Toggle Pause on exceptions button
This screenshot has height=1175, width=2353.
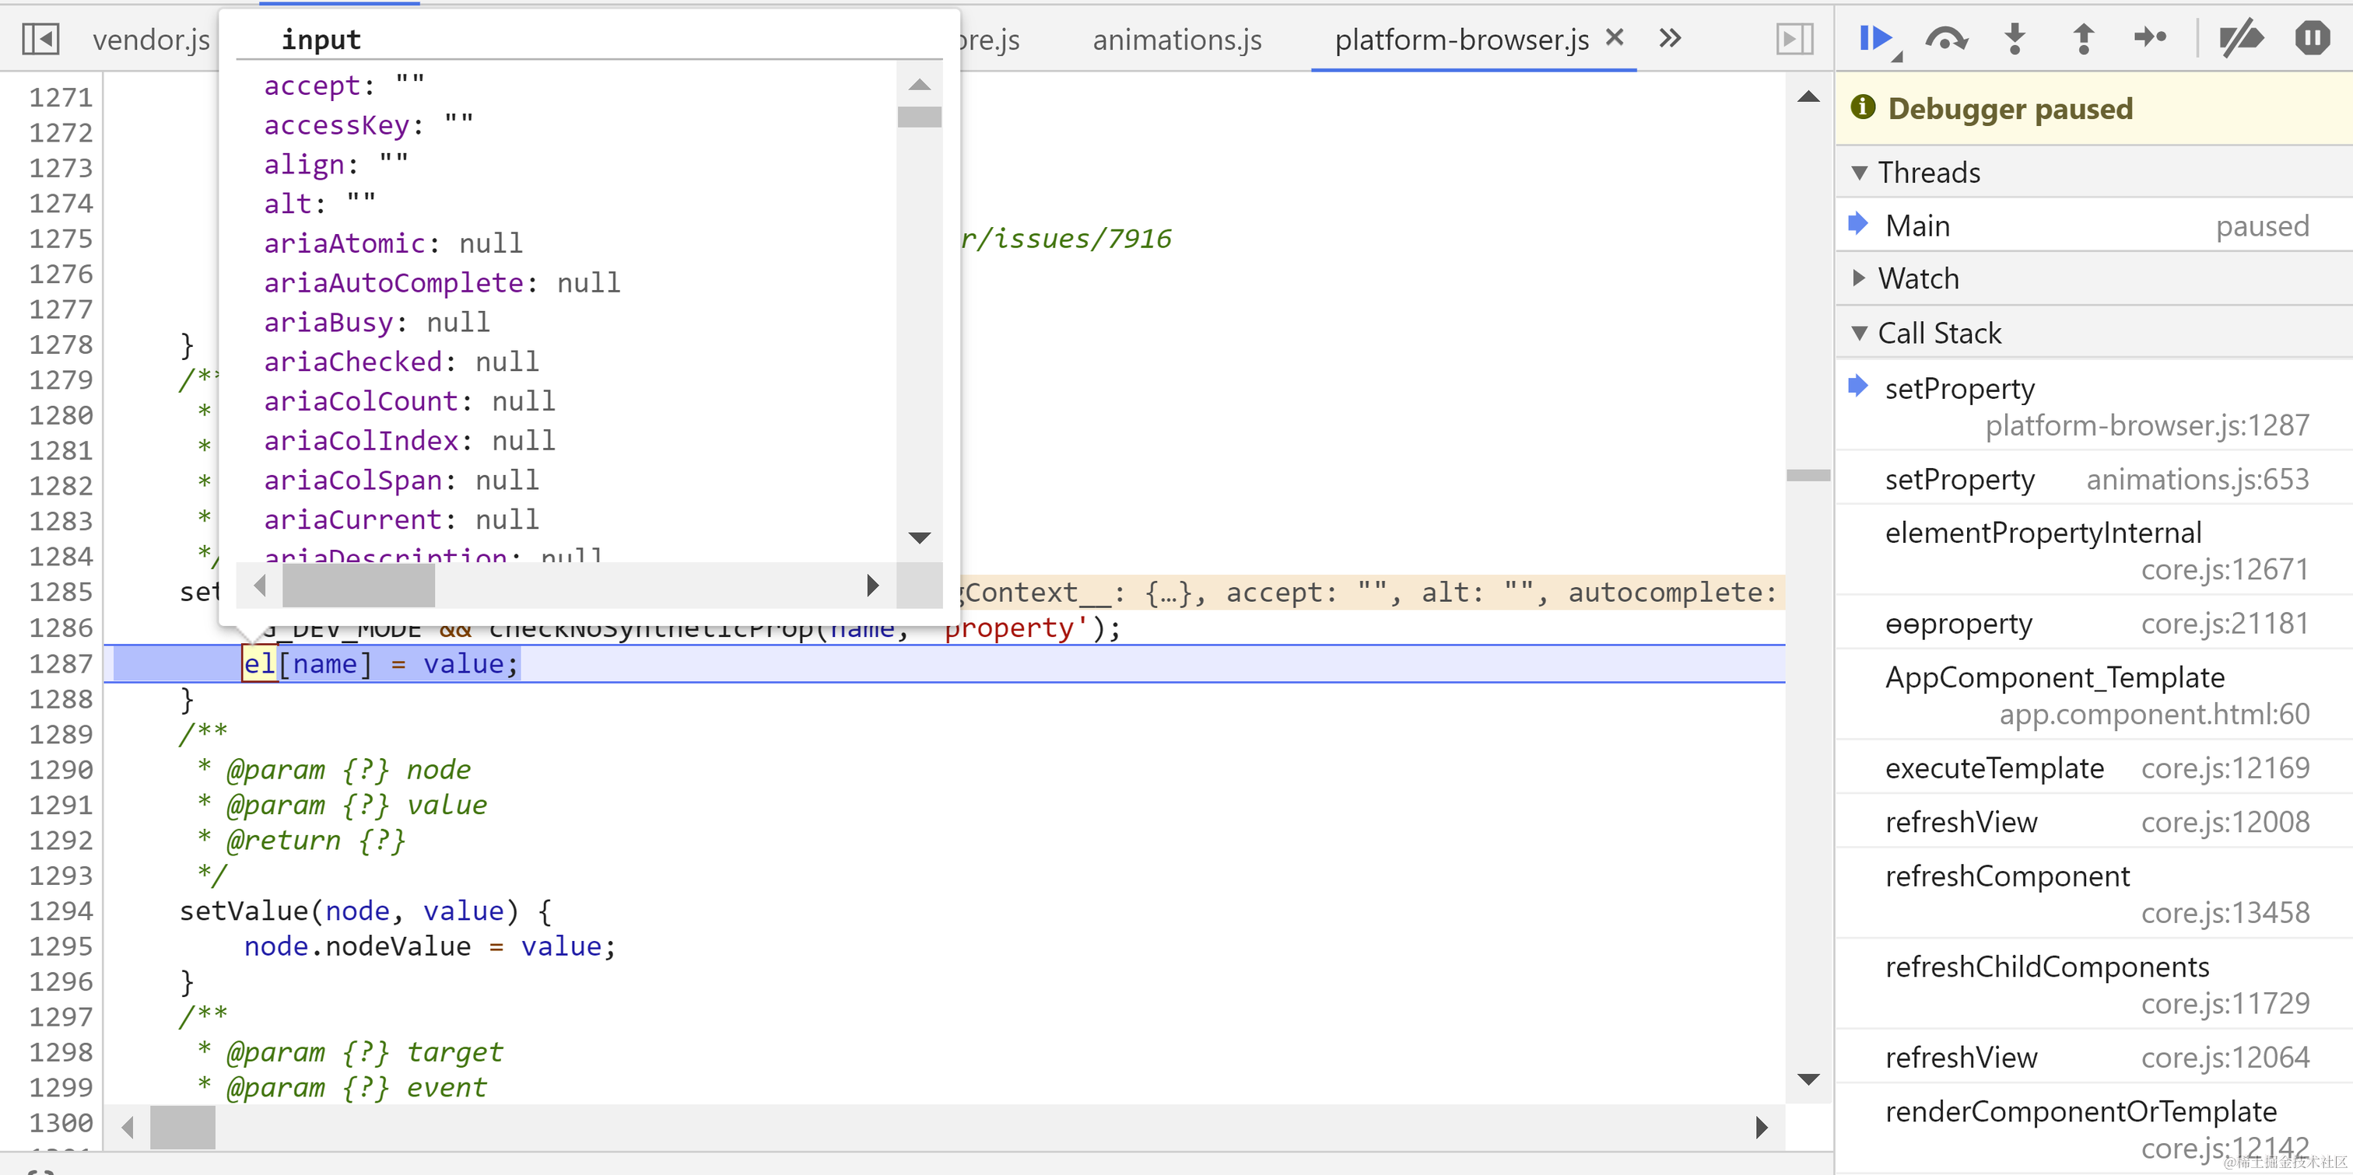click(x=2311, y=38)
